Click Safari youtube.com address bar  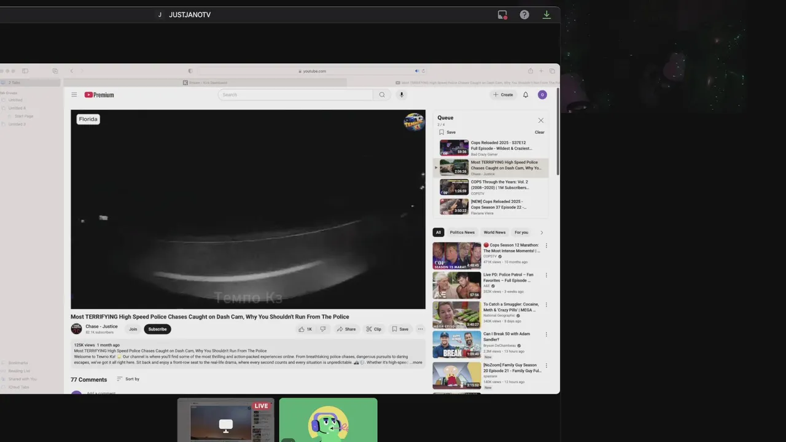point(312,71)
